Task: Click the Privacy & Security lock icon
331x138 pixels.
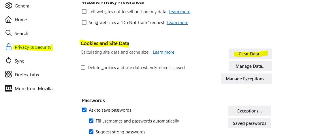Action: 9,47
